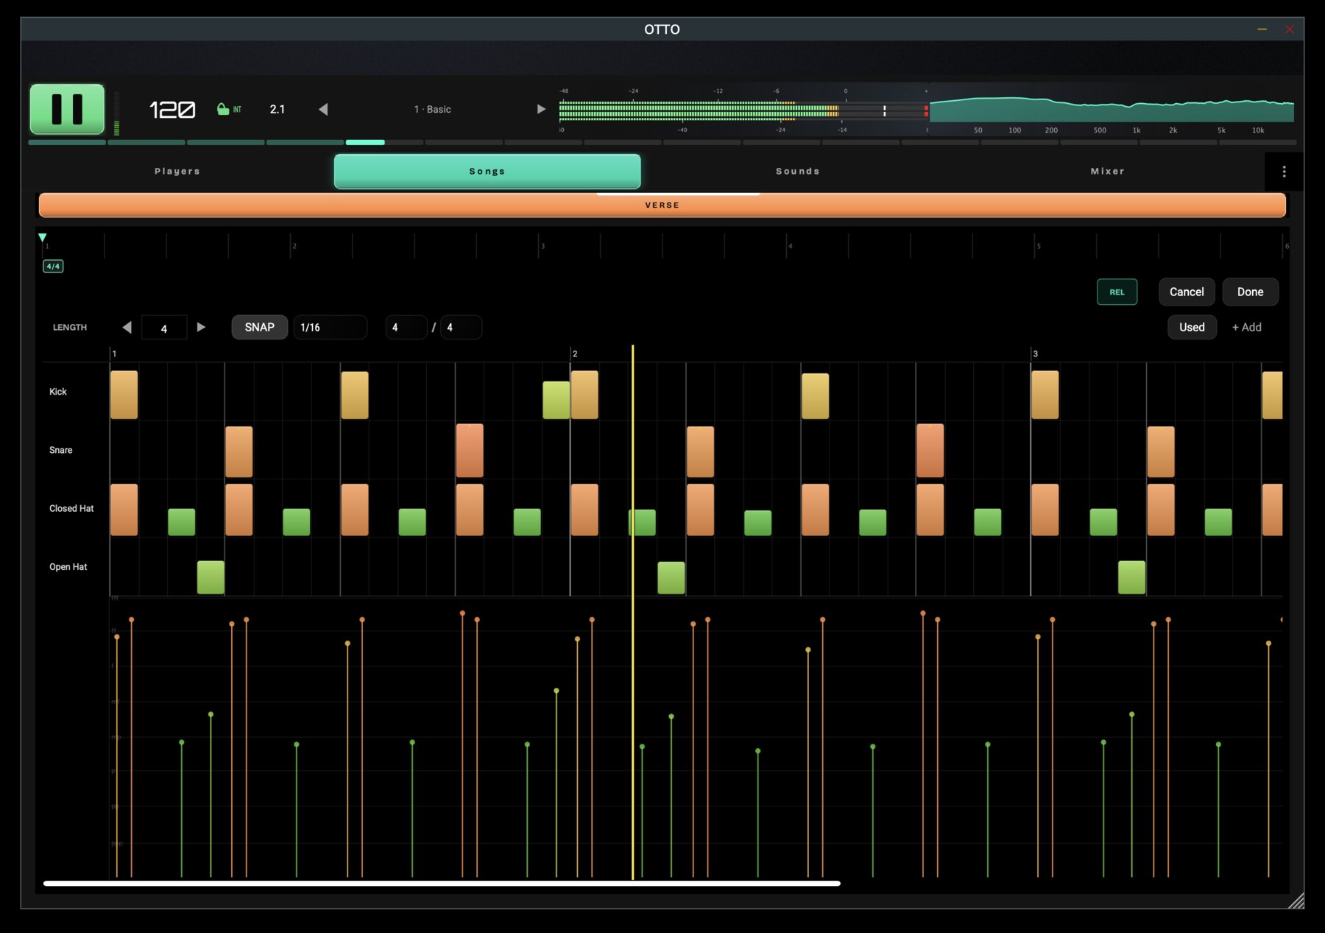Click the time signature denominator field
This screenshot has height=933, width=1325.
click(461, 328)
